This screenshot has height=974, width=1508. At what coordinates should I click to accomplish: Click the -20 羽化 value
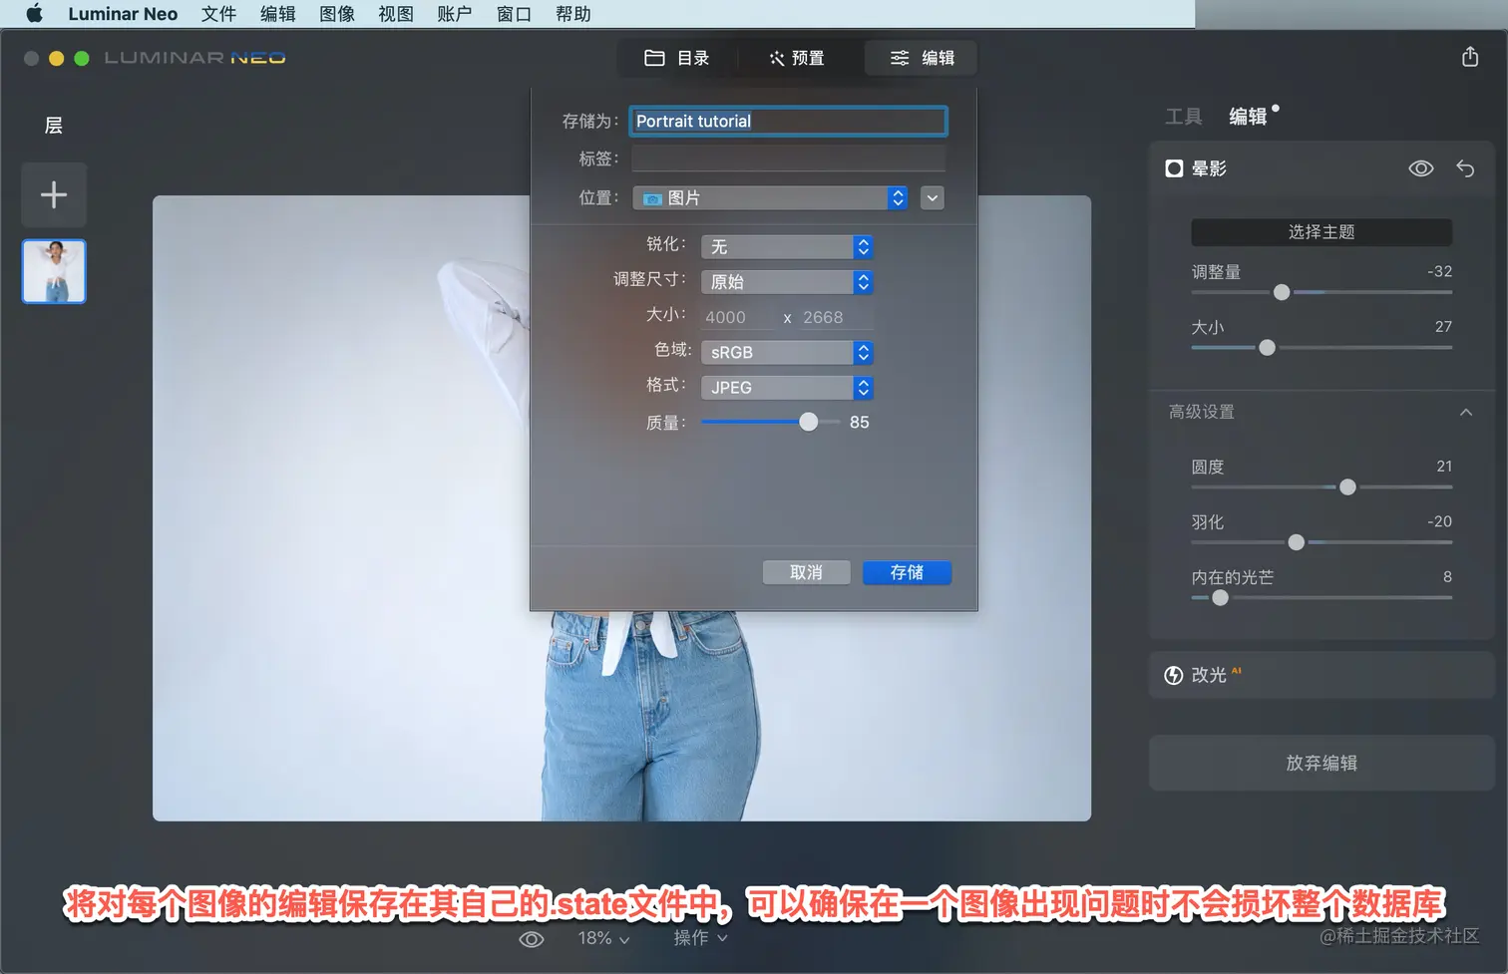1439,521
